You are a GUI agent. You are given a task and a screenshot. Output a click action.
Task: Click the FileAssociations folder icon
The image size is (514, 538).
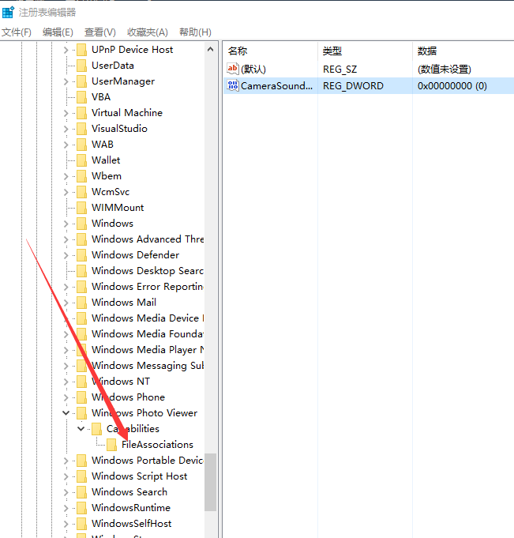point(112,444)
